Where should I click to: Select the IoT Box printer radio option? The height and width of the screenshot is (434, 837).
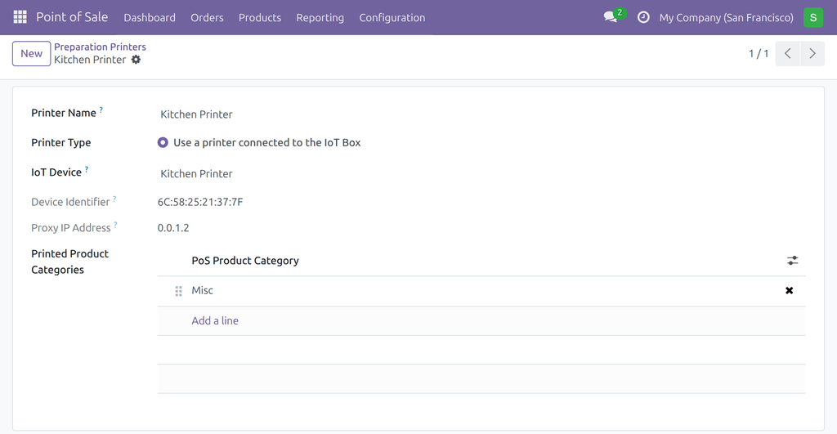(163, 142)
